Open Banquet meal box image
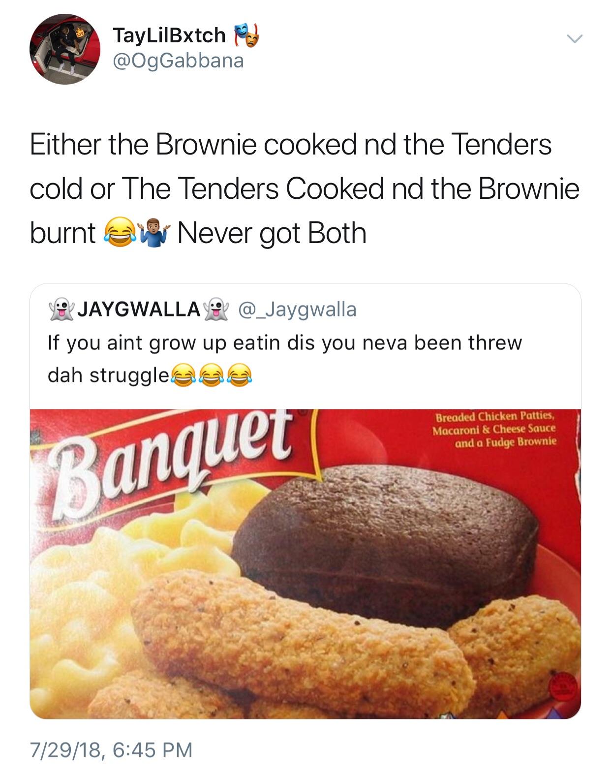This screenshot has width=611, height=776. click(305, 563)
